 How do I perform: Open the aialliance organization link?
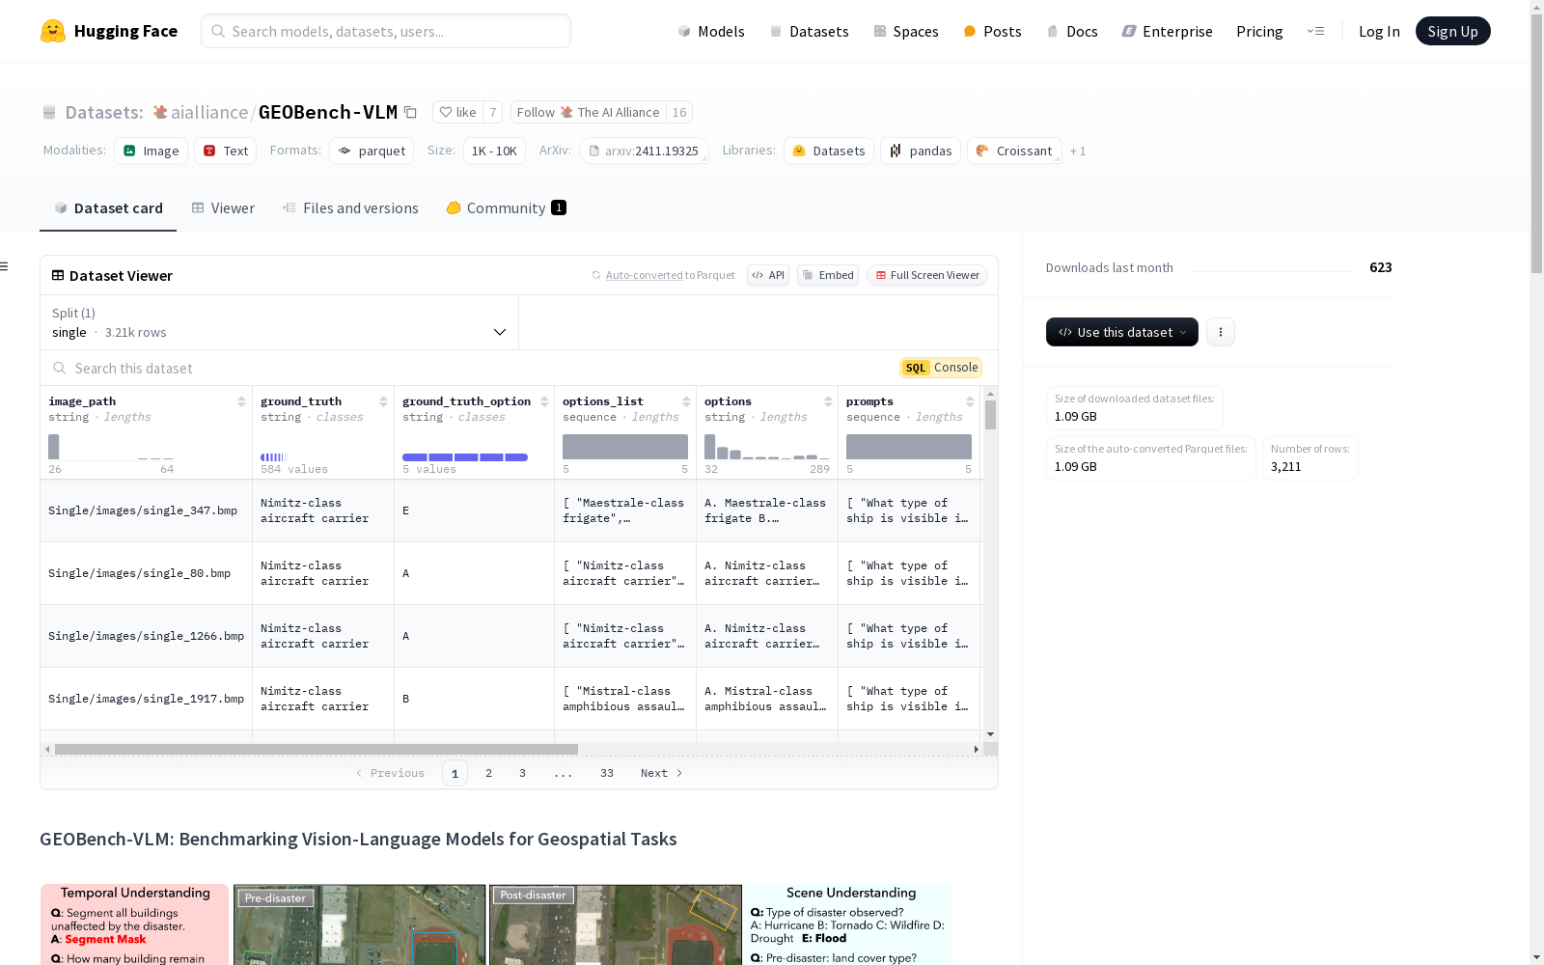click(209, 112)
